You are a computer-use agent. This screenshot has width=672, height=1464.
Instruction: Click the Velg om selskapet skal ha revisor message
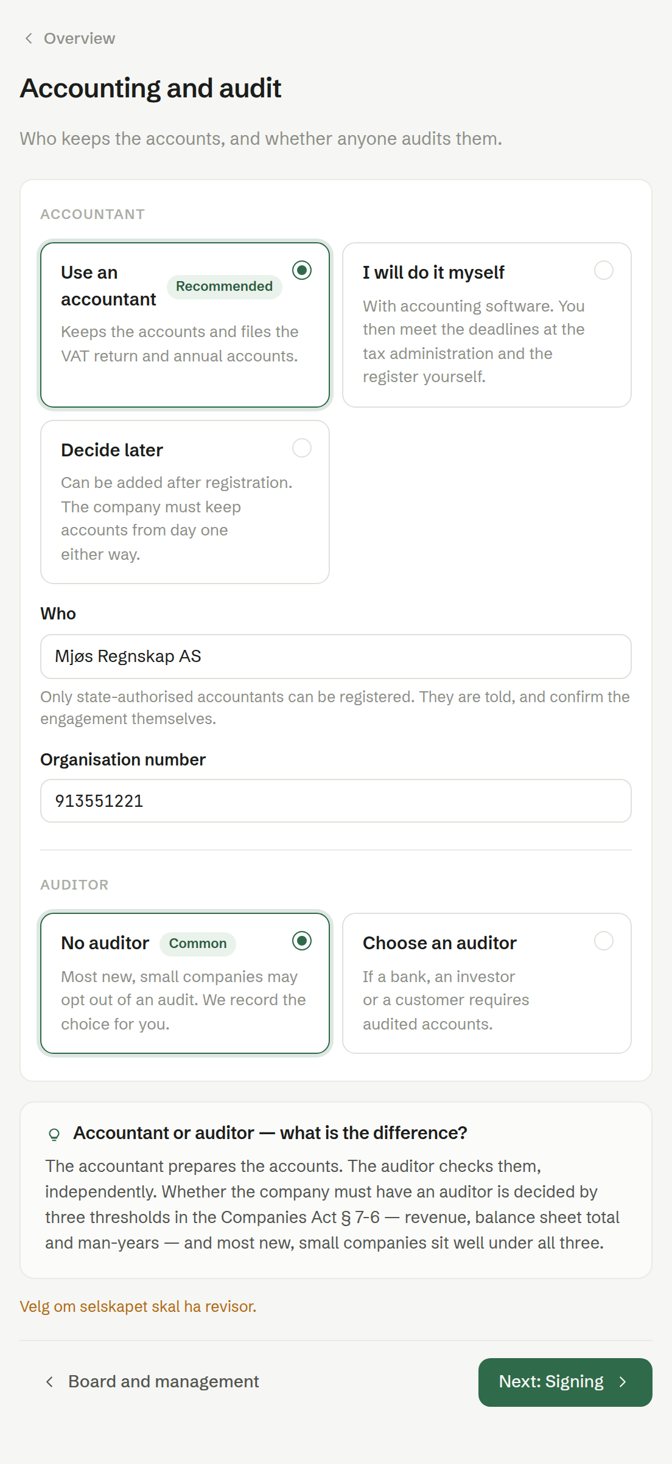138,1306
